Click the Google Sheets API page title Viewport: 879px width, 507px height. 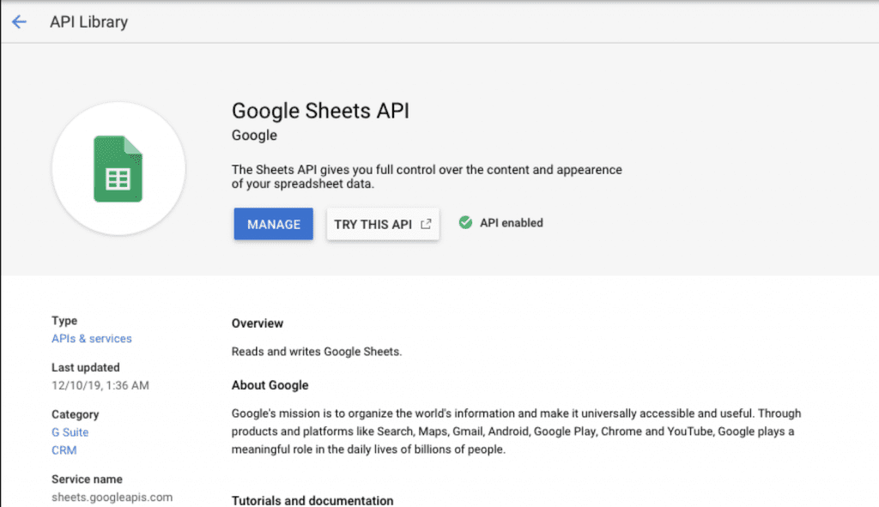point(320,111)
